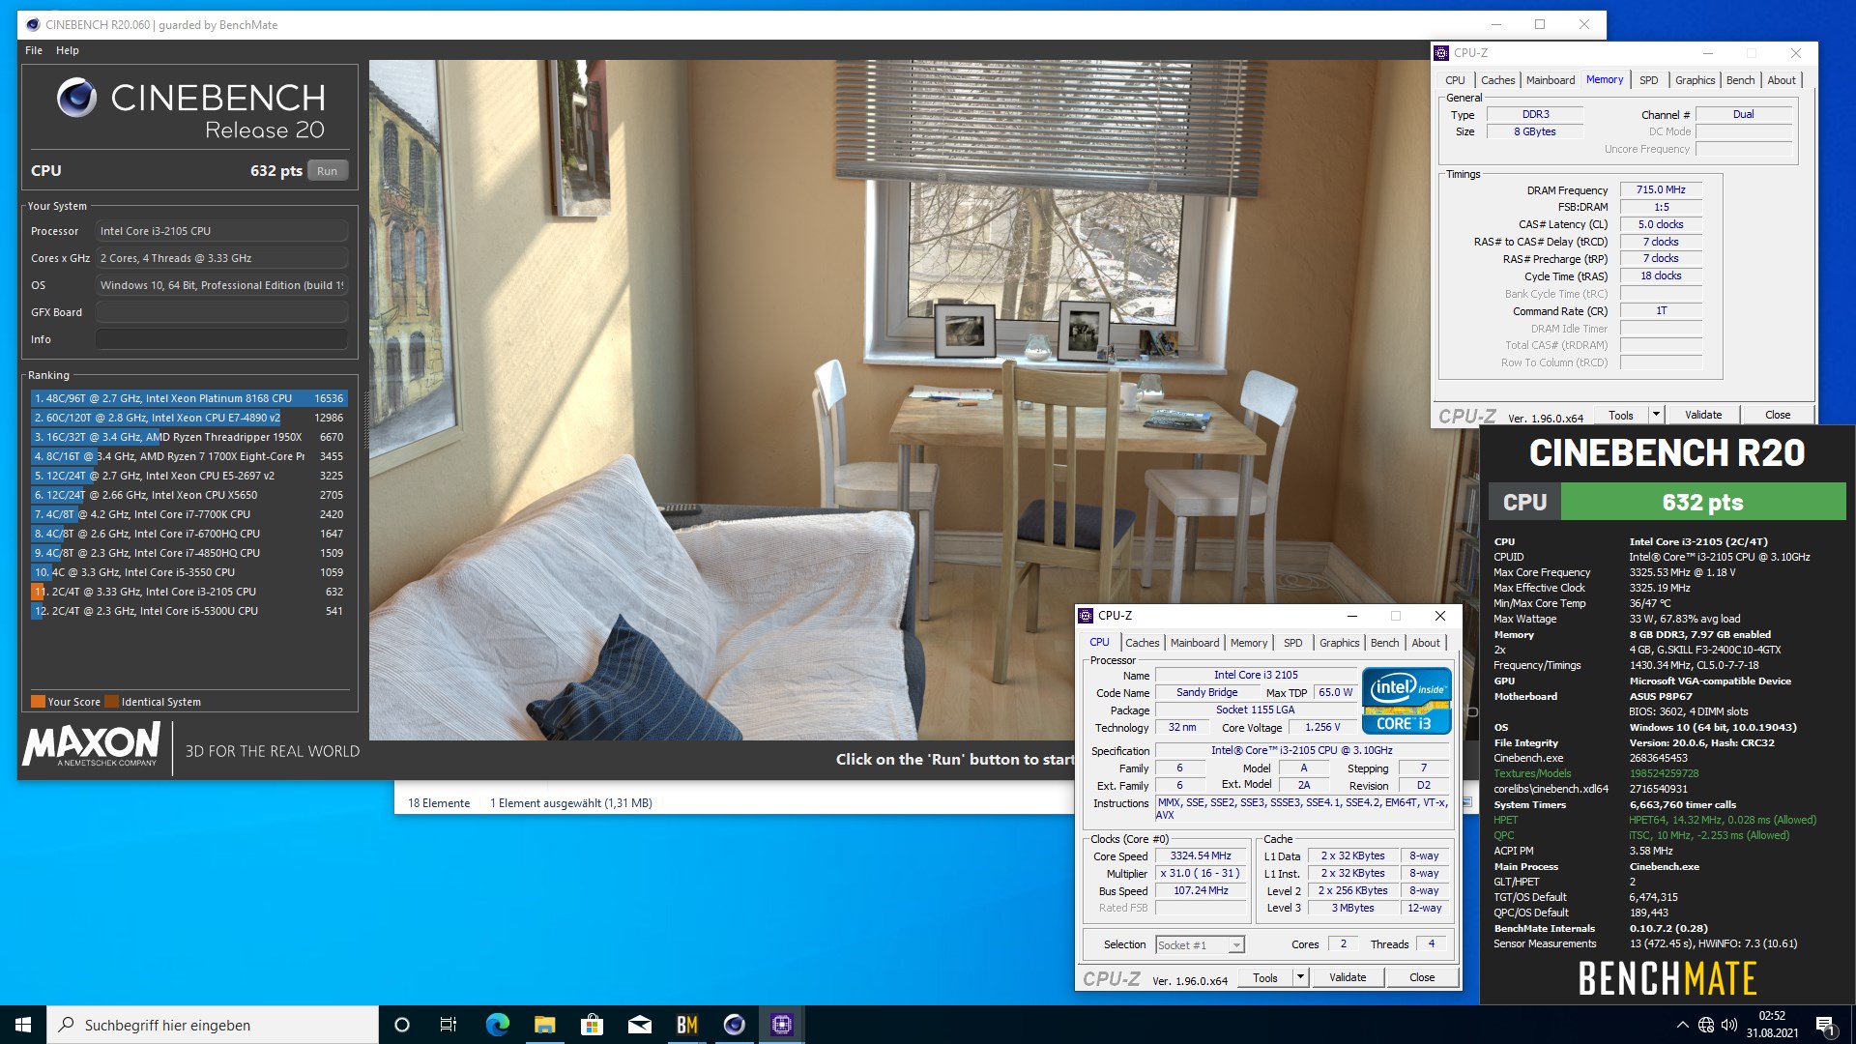Open About tab in upper CPU-Z window
The width and height of the screenshot is (1856, 1044).
click(1782, 80)
